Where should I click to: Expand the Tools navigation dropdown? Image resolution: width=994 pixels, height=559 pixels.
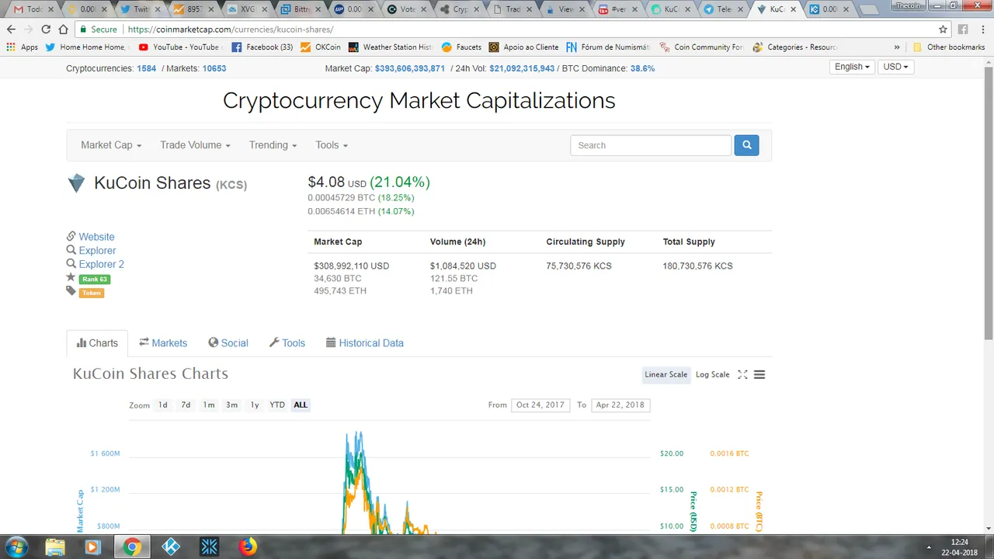332,145
